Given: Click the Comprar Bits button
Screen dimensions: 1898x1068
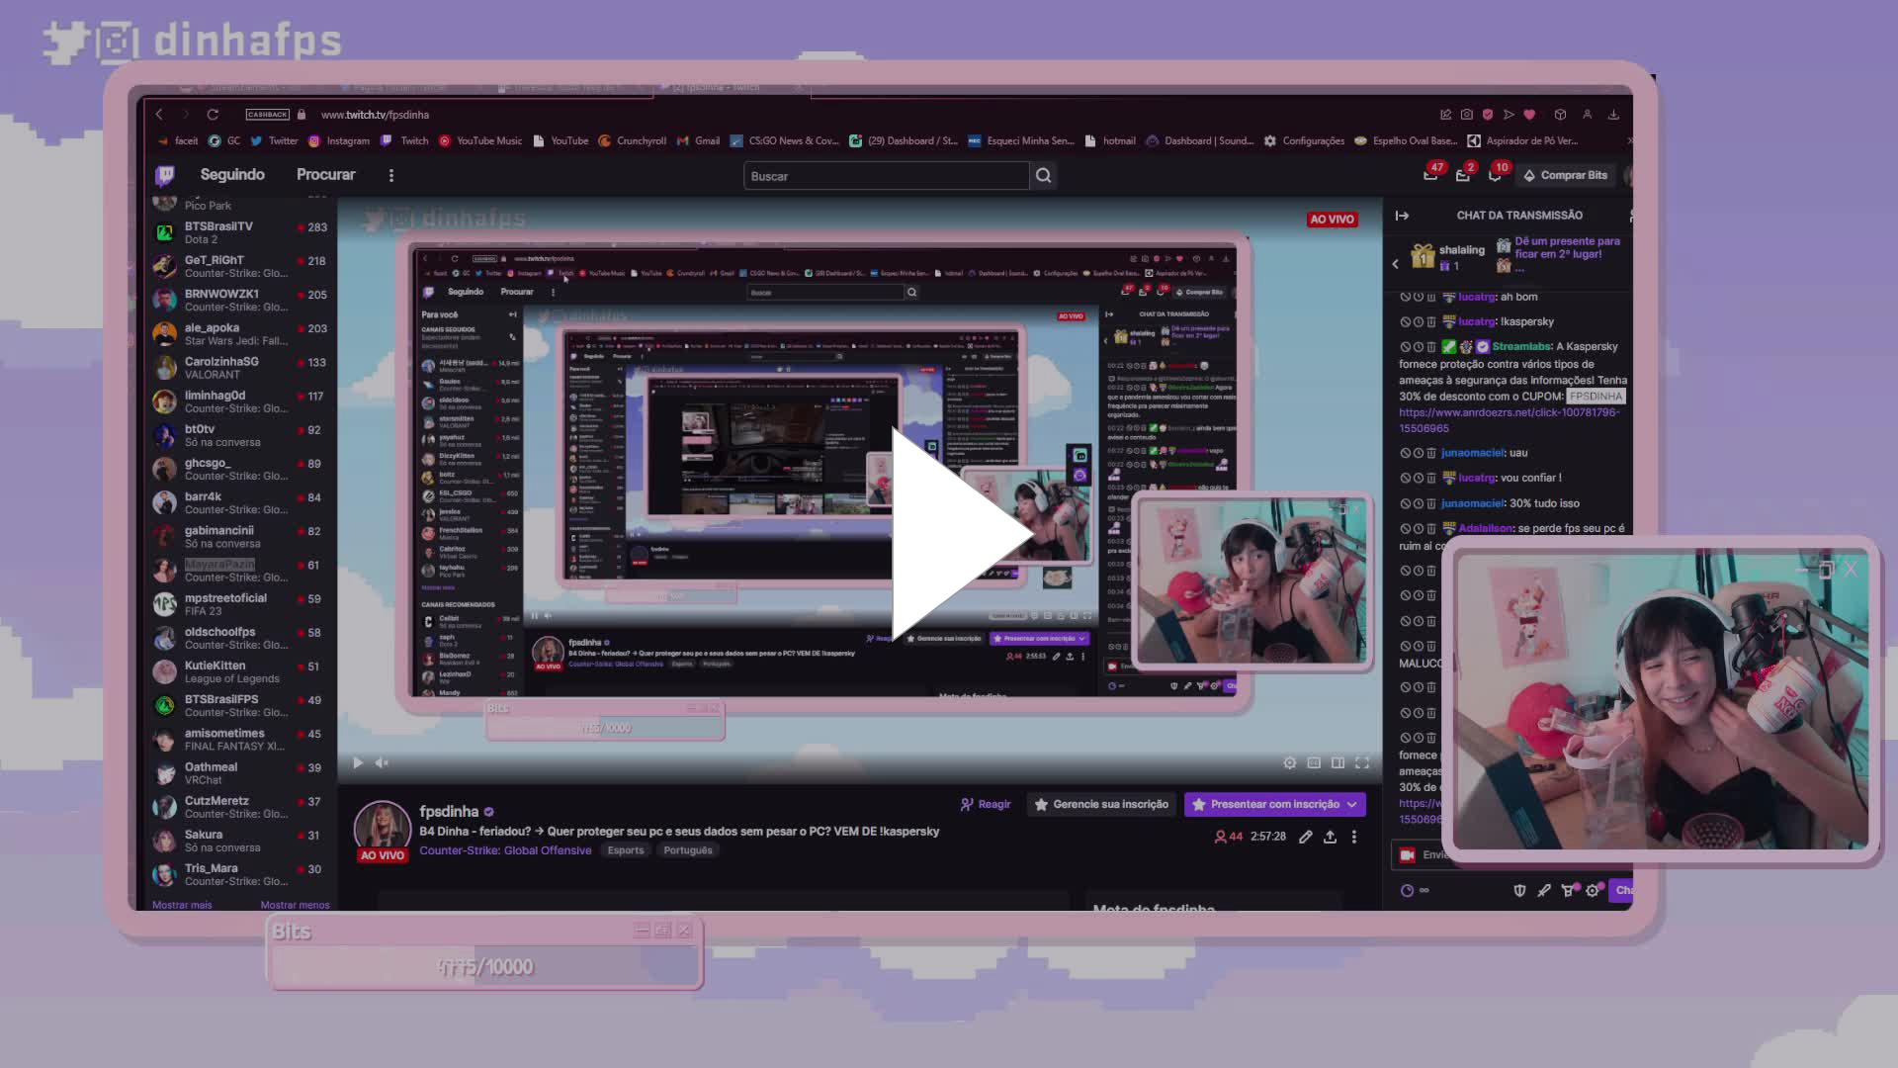Looking at the screenshot, I should (1566, 175).
